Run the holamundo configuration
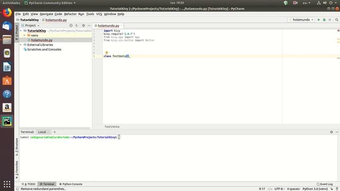The height and width of the screenshot is (191, 340). [x=319, y=20]
